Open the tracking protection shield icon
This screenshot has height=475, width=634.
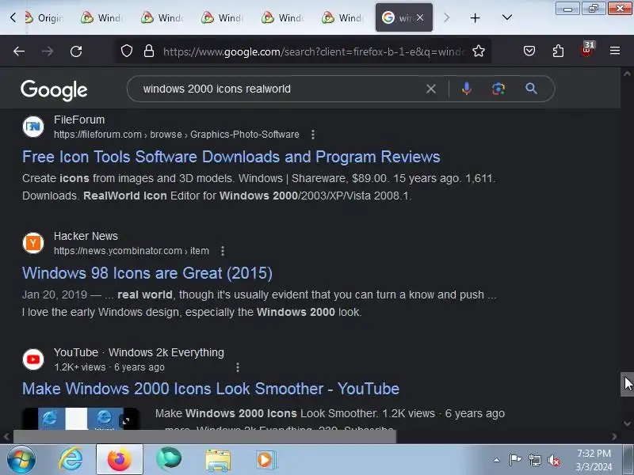click(127, 51)
